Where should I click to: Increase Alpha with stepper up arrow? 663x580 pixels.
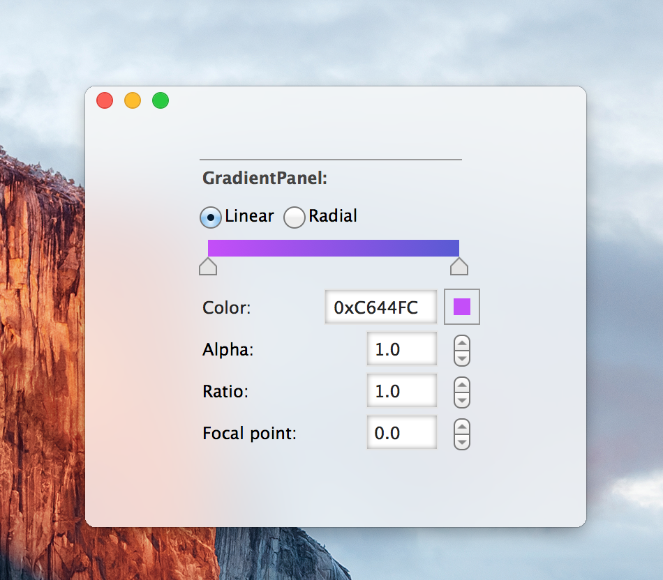pos(462,342)
